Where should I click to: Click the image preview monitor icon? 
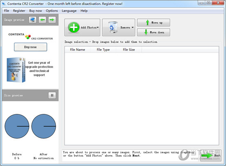point(32,20)
